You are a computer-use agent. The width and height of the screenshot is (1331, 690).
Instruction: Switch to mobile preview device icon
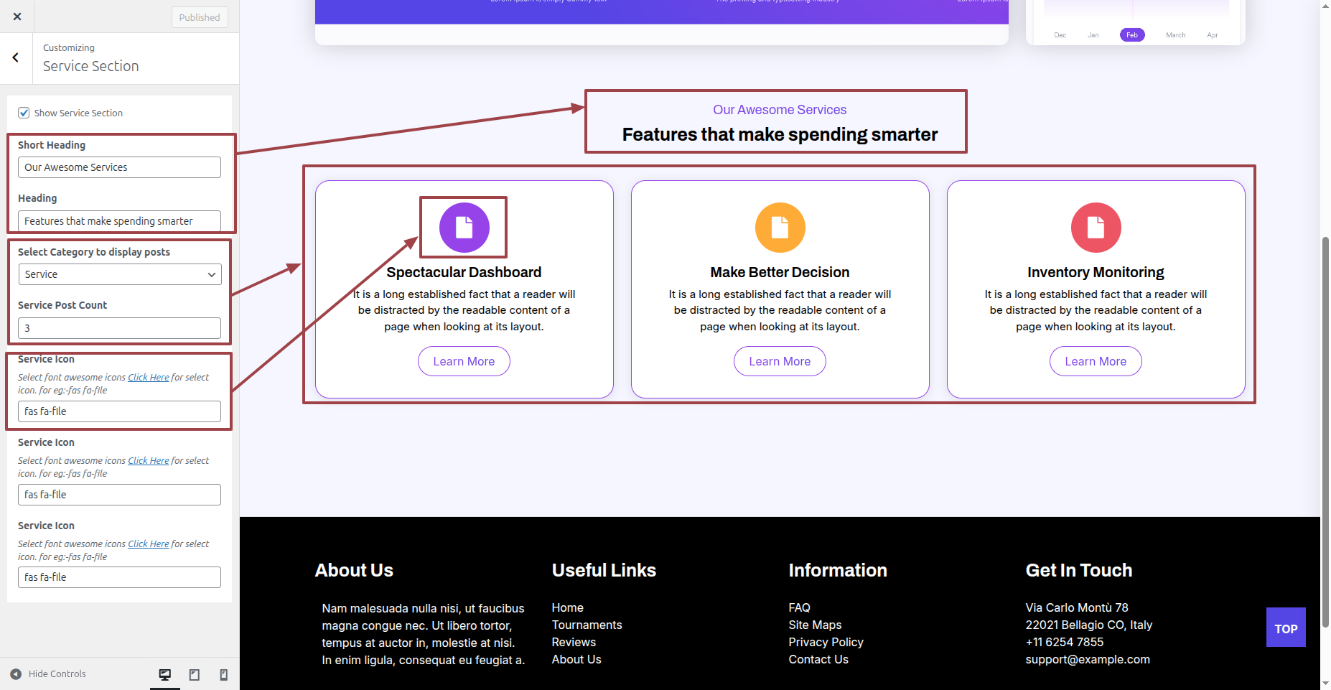pos(223,674)
